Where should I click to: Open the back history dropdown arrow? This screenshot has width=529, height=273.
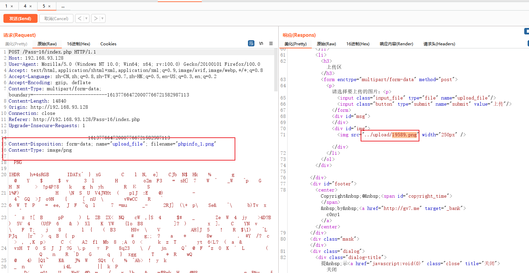pos(86,18)
